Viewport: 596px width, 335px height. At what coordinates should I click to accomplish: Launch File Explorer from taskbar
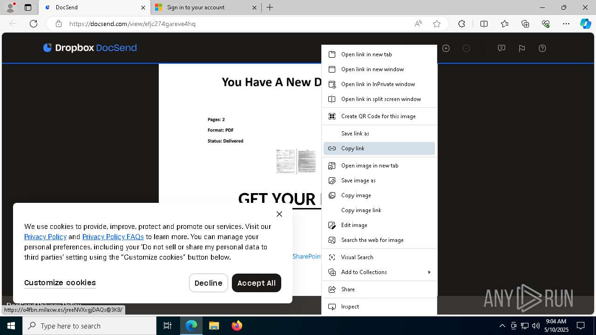click(x=214, y=326)
